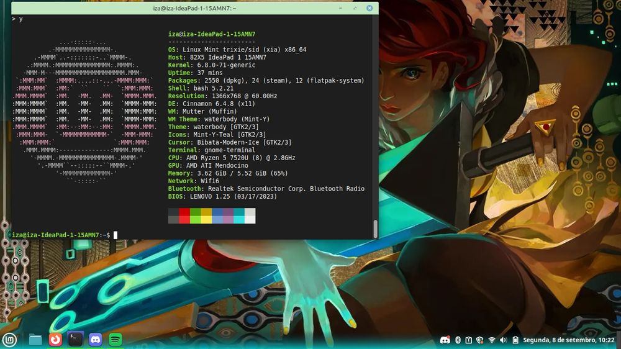Switch to the Terminal panel launcher
The image size is (621, 349).
[x=75, y=340]
